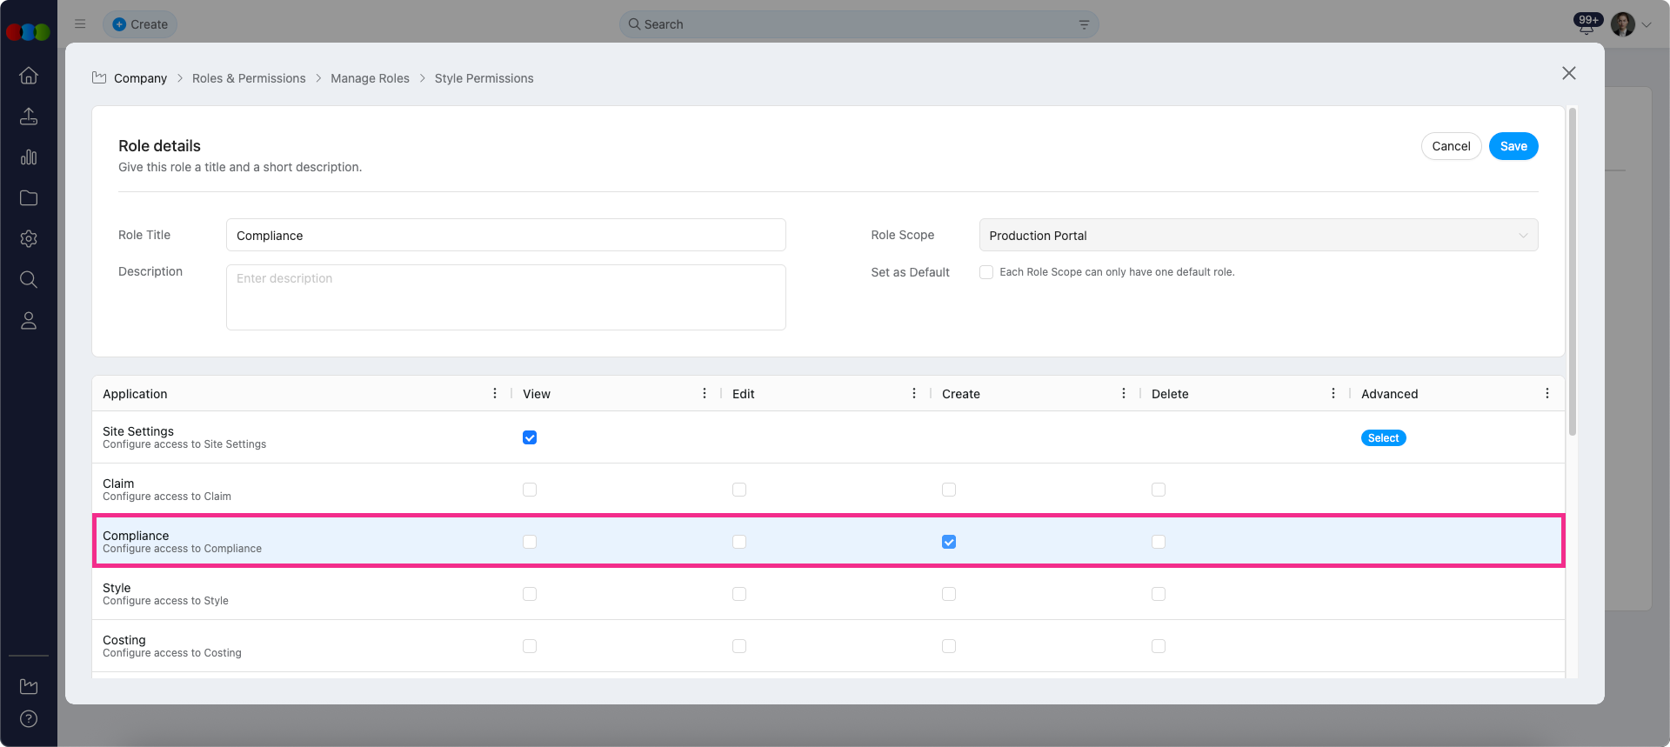Uncheck the Site Settings View checkbox
Screen dimensions: 1670x747
[x=530, y=437]
